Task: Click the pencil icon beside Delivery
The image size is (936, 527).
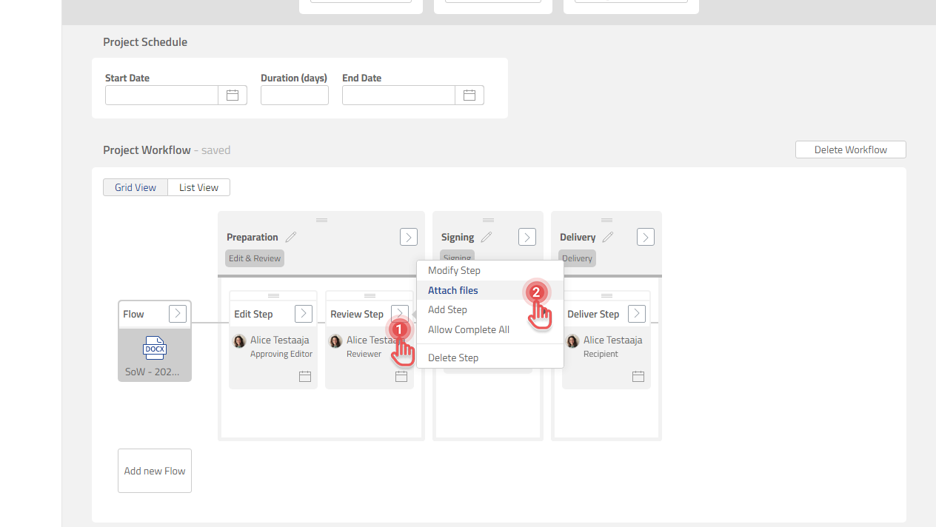Action: tap(607, 237)
